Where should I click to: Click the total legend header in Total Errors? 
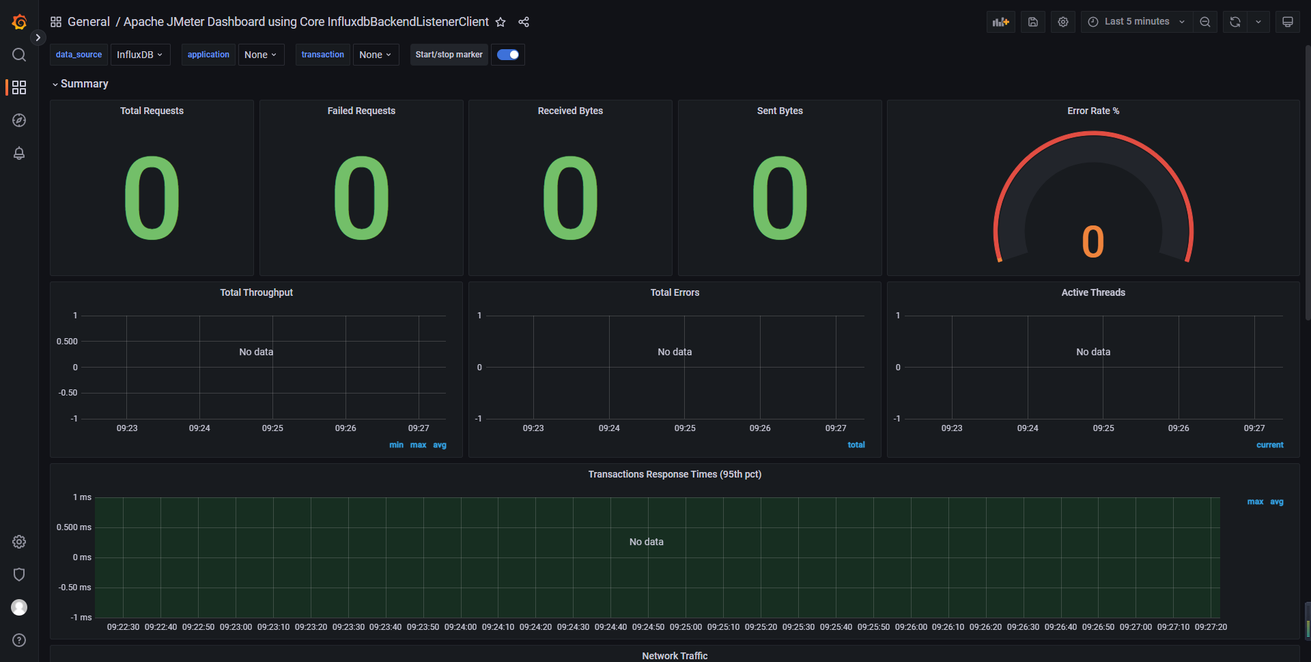(856, 445)
